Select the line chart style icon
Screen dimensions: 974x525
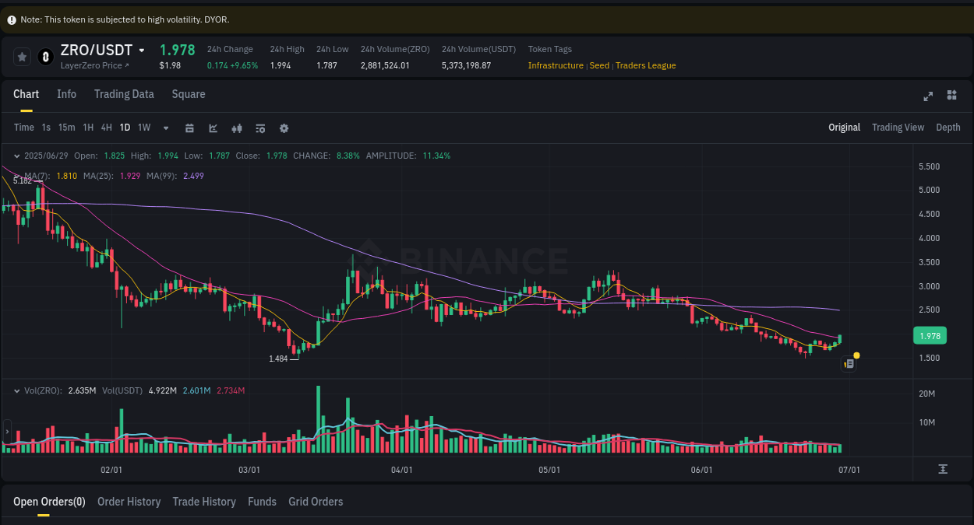pos(213,127)
